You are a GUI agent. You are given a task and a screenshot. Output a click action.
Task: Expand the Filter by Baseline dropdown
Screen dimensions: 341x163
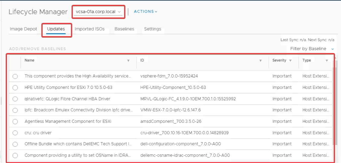(x=312, y=49)
